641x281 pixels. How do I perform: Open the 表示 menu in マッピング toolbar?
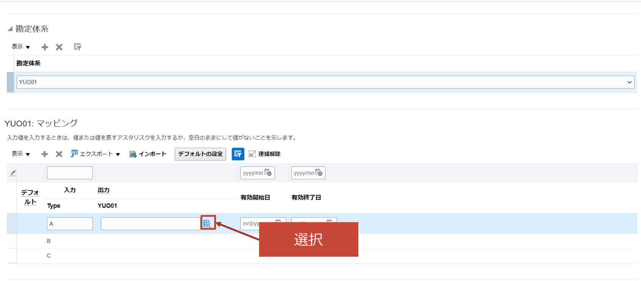(21, 154)
